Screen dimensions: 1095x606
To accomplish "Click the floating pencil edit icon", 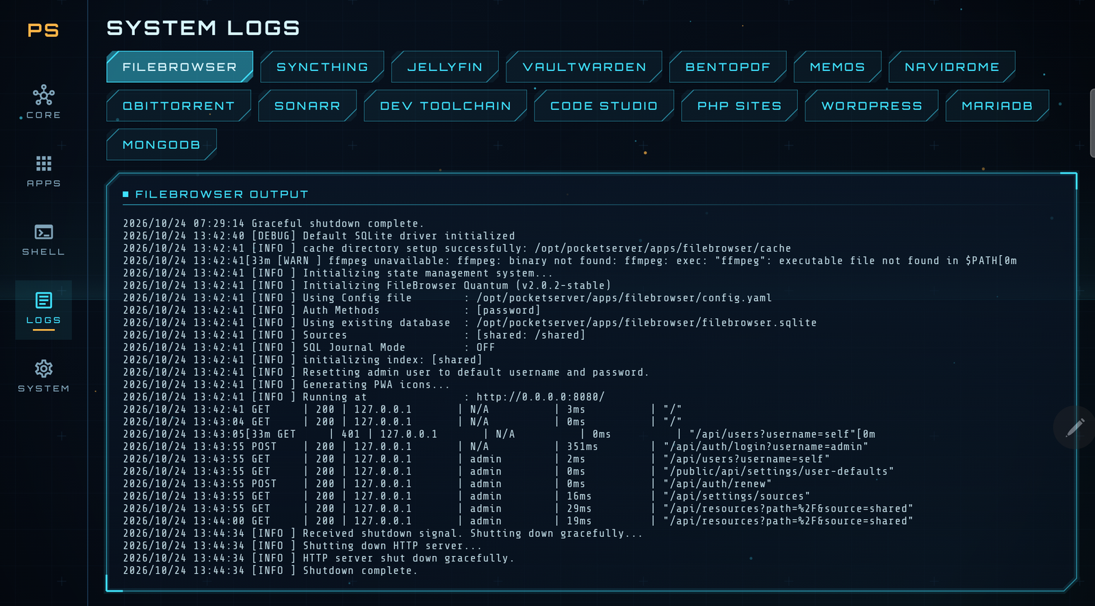I will pyautogui.click(x=1075, y=427).
